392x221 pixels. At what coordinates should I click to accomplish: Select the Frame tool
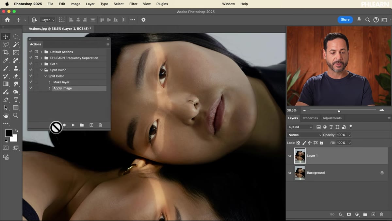point(16,52)
